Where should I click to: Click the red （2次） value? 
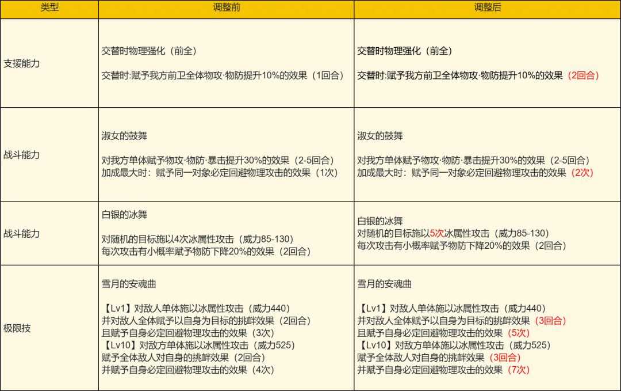(x=582, y=173)
